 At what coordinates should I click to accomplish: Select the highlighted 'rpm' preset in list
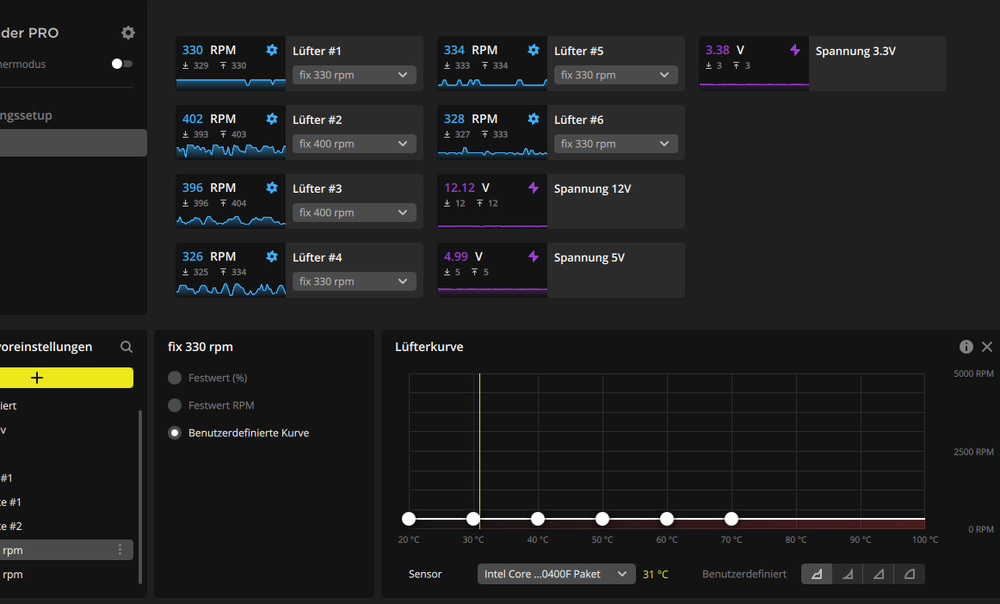coord(66,550)
